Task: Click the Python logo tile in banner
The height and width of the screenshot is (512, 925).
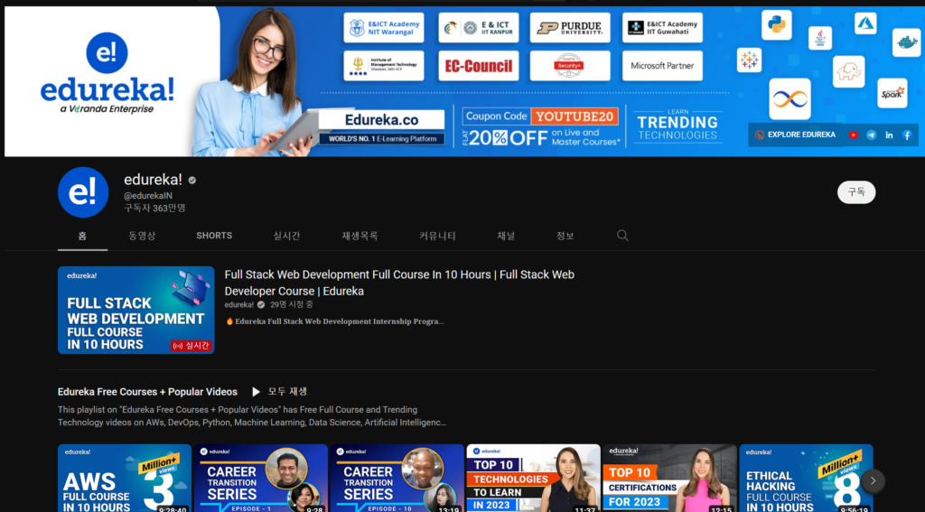Action: pos(776,24)
